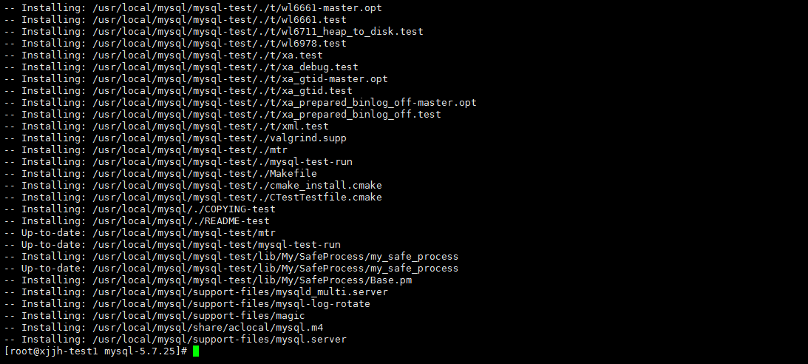
Task: Click the mysql-test-run installing line
Action: (x=177, y=162)
